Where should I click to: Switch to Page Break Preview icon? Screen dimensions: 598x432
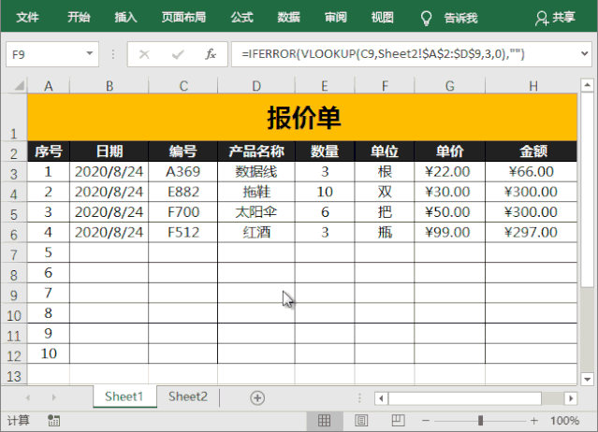coord(398,421)
